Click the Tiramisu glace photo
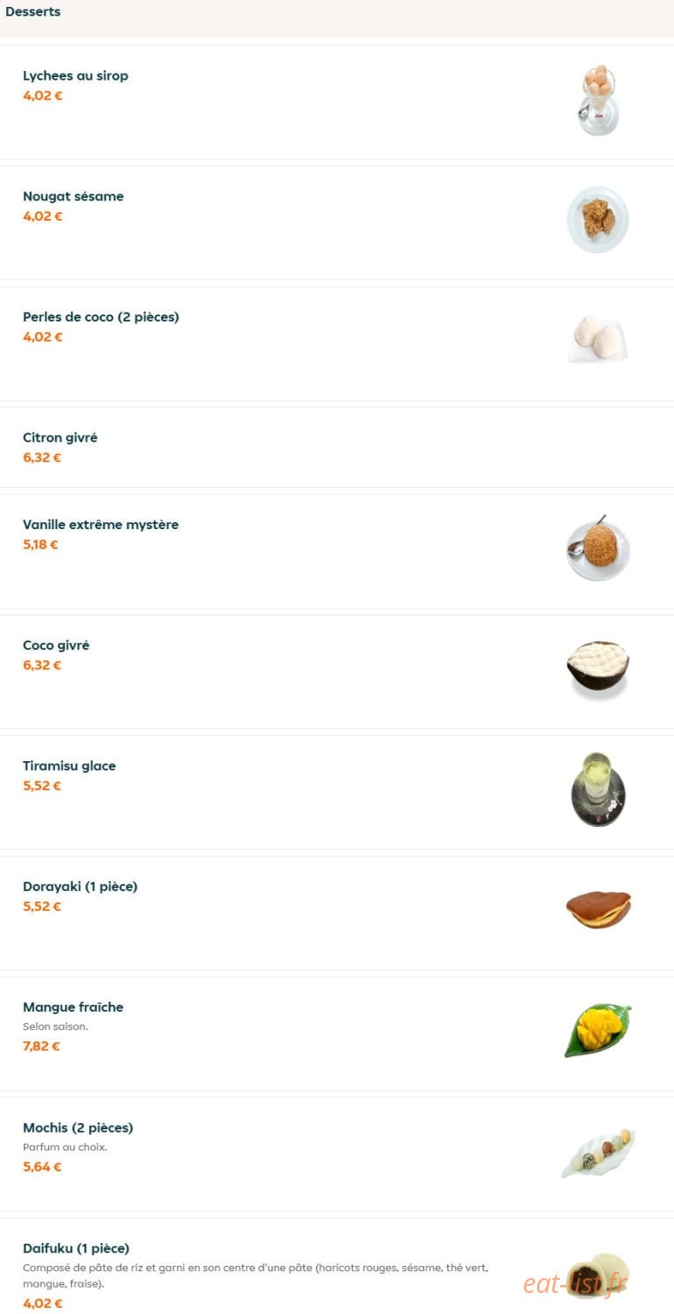This screenshot has width=674, height=1314. click(598, 789)
